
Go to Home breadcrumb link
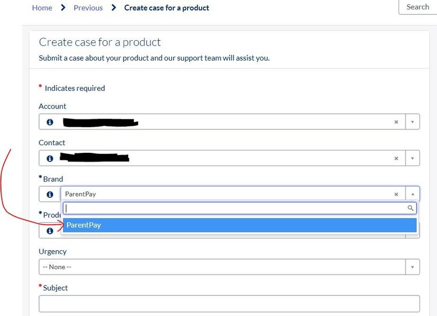point(42,8)
